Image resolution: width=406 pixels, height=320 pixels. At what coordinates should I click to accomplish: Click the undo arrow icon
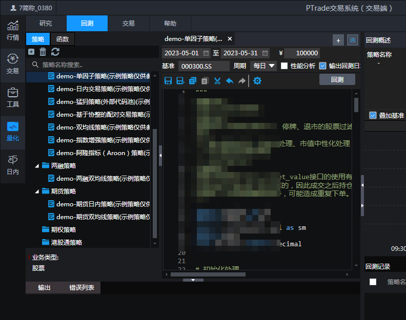230,80
